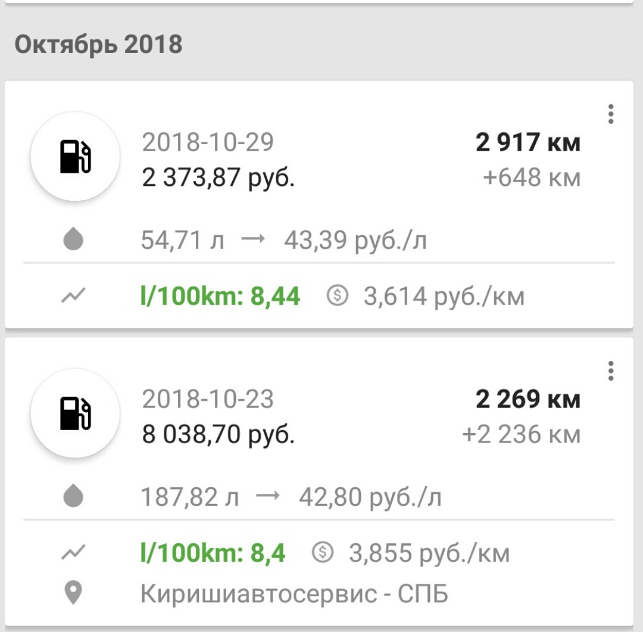Click the droplet icon beside 54,71 л

(x=73, y=238)
